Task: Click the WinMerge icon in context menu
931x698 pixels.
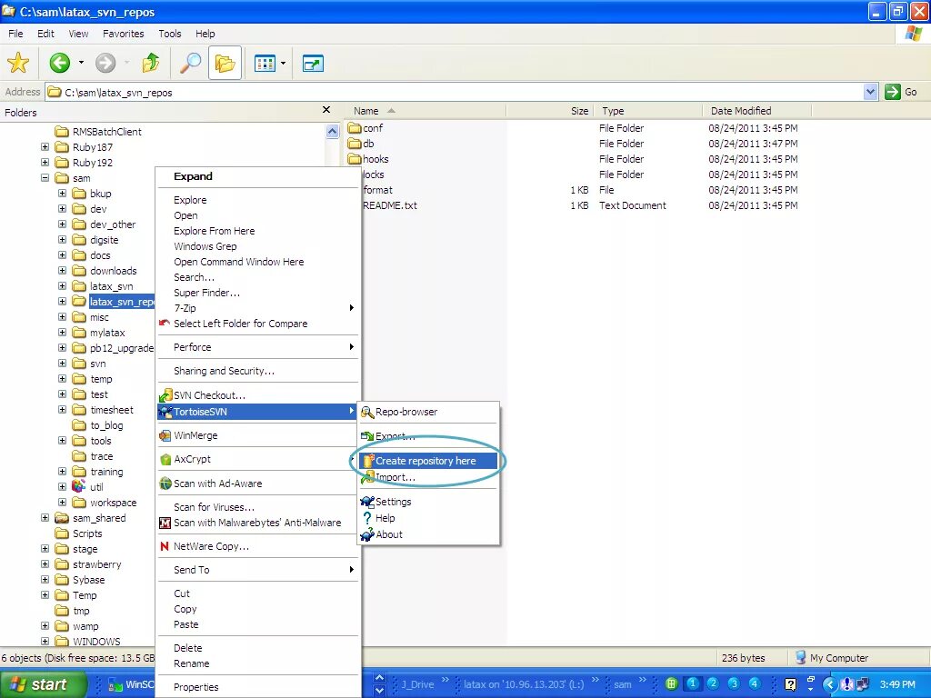Action: (165, 435)
